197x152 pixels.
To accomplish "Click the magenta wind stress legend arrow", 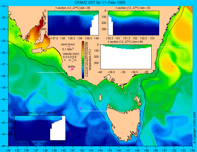I will (x=69, y=47).
